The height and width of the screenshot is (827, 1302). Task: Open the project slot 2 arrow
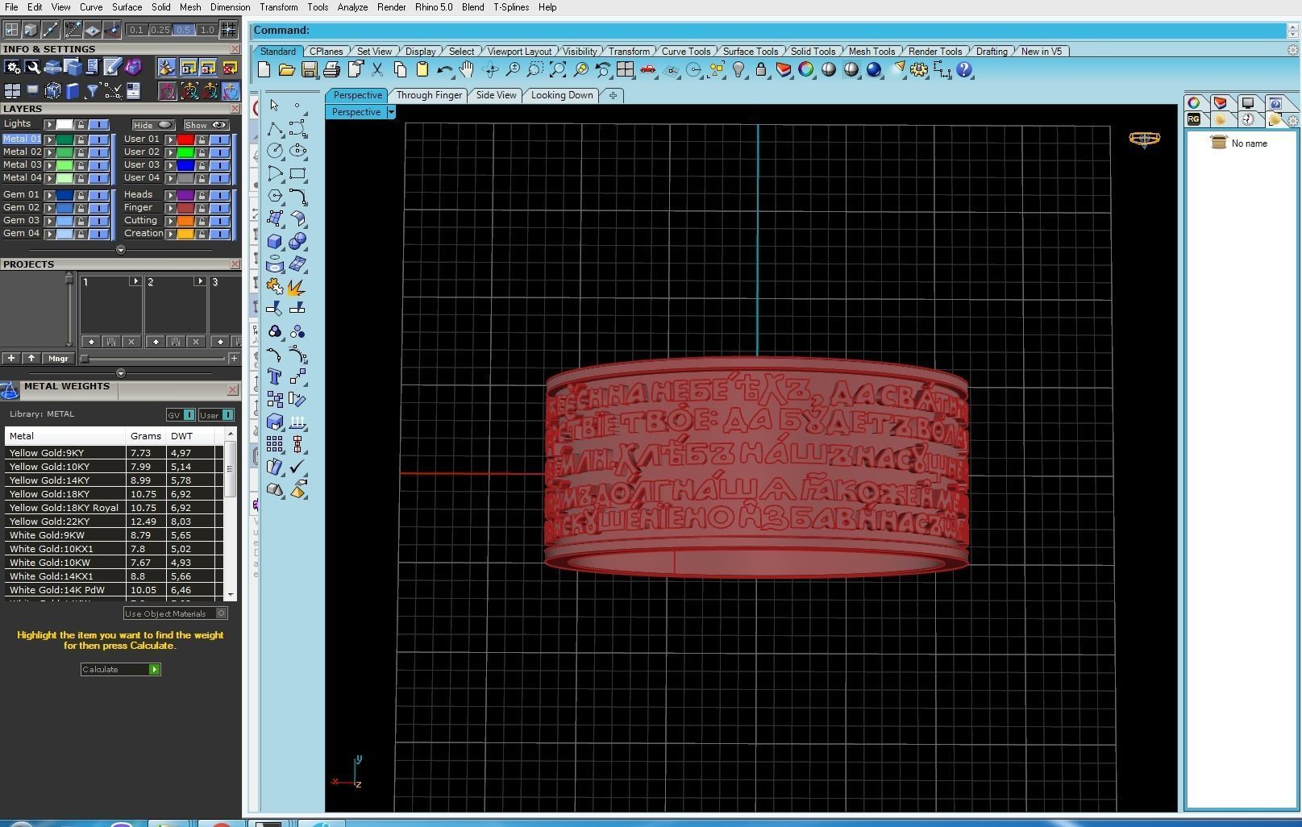tap(199, 281)
